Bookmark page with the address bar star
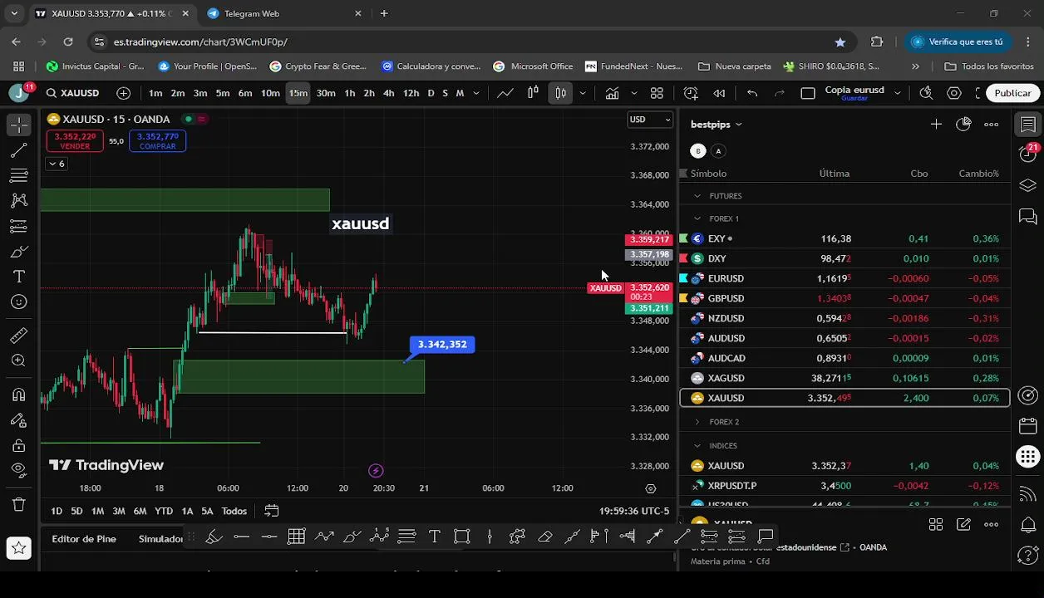Screen dimensions: 1044x598 click(840, 42)
